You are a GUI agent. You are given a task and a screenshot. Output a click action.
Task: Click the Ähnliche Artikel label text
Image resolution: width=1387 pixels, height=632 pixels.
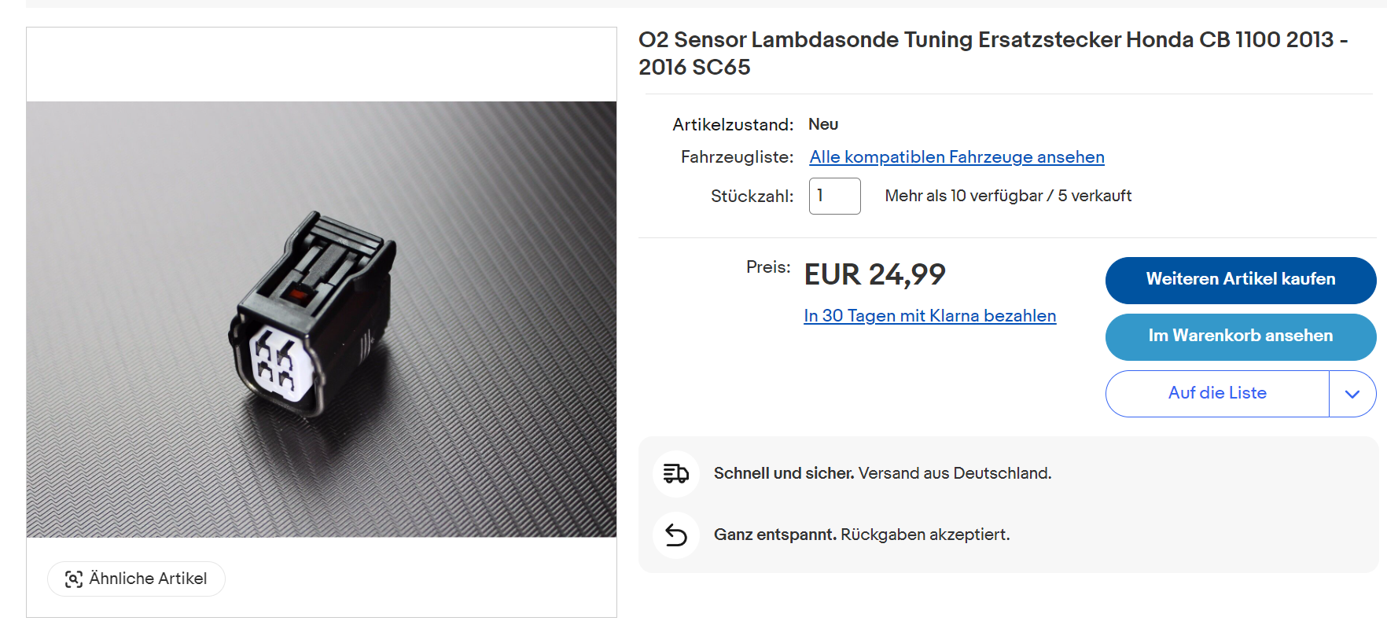coord(148,579)
